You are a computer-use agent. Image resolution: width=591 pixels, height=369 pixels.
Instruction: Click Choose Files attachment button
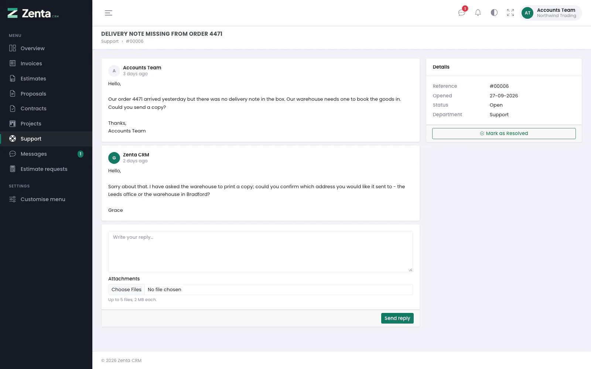pos(126,290)
